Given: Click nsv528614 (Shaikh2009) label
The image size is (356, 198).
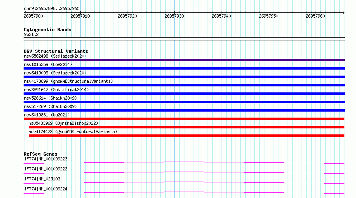Looking at the screenshot, I should [50, 98].
